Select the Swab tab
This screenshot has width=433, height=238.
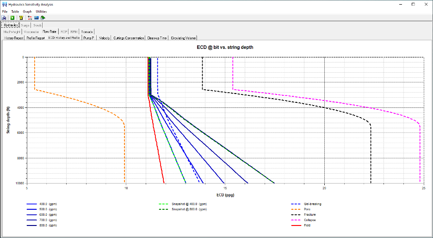(x=37, y=25)
